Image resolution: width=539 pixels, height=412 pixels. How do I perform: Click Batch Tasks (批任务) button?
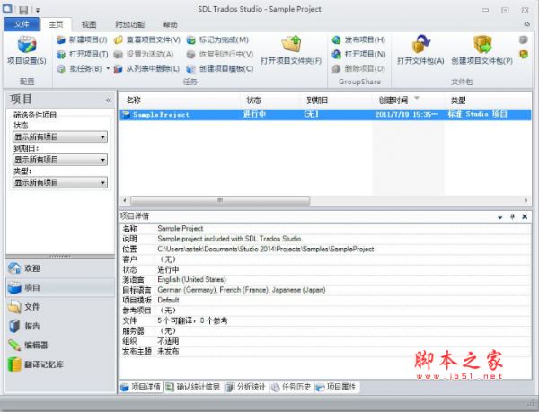[79, 68]
